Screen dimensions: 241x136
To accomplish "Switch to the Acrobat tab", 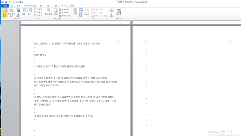I will [x=71, y=6].
